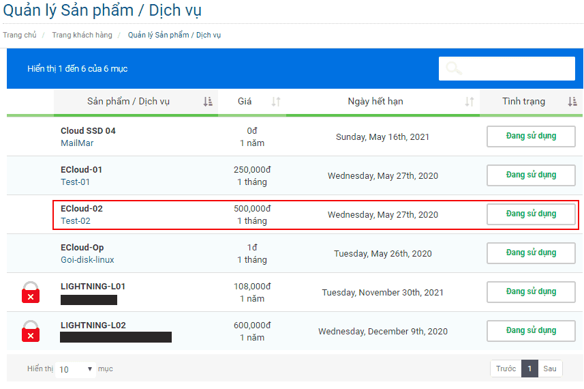Image resolution: width=584 pixels, height=389 pixels.
Task: Open the 10 entries-per-page dropdown
Action: (76, 370)
